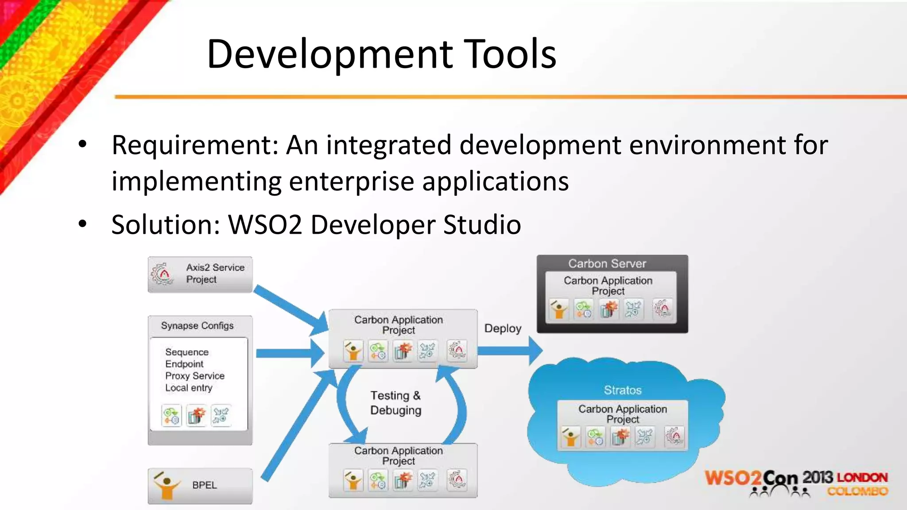Click the 'Synapse Configs' heading

[197, 325]
